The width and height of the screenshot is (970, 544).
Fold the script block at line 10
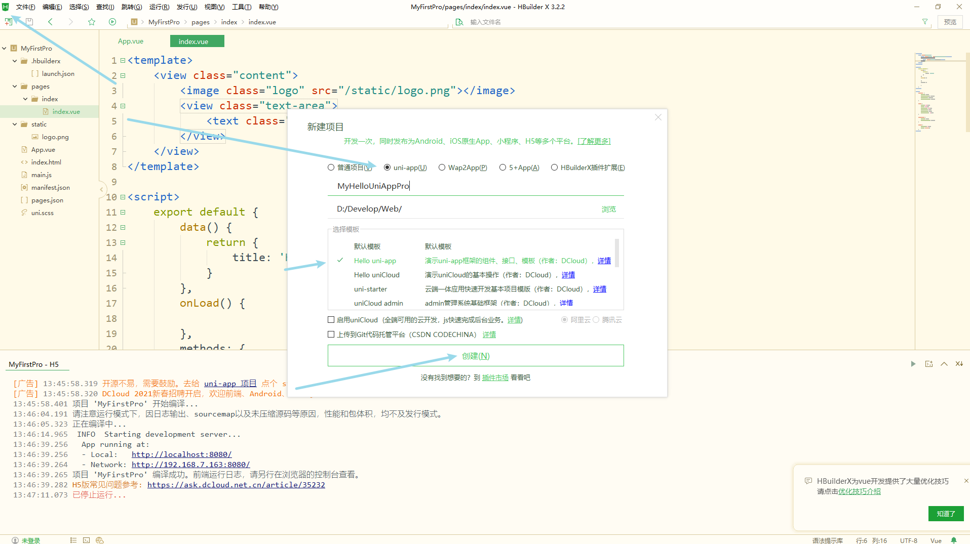123,197
